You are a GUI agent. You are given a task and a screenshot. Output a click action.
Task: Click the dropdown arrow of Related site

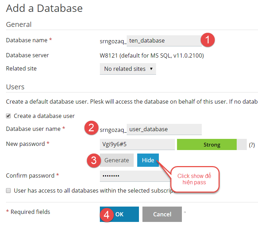click(151, 69)
